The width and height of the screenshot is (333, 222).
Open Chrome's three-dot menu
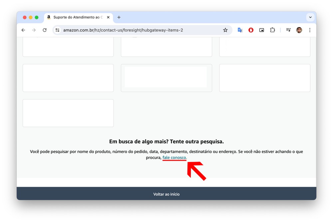310,30
